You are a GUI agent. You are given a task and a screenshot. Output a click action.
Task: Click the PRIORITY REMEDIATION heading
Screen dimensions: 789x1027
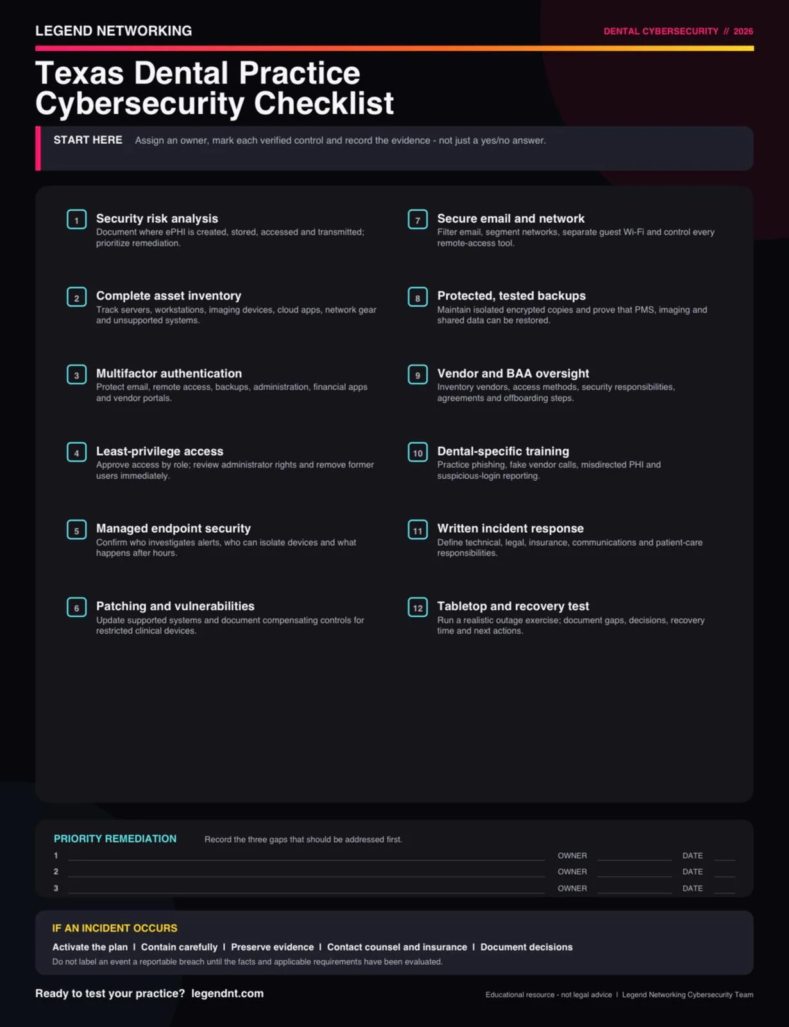115,839
